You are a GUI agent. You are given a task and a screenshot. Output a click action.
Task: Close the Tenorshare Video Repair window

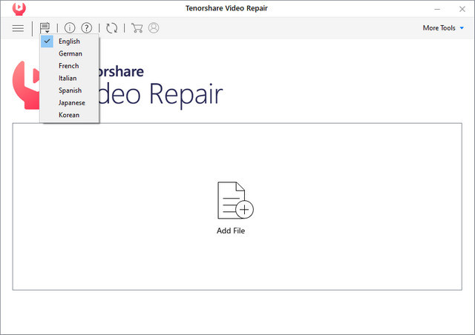462,9
